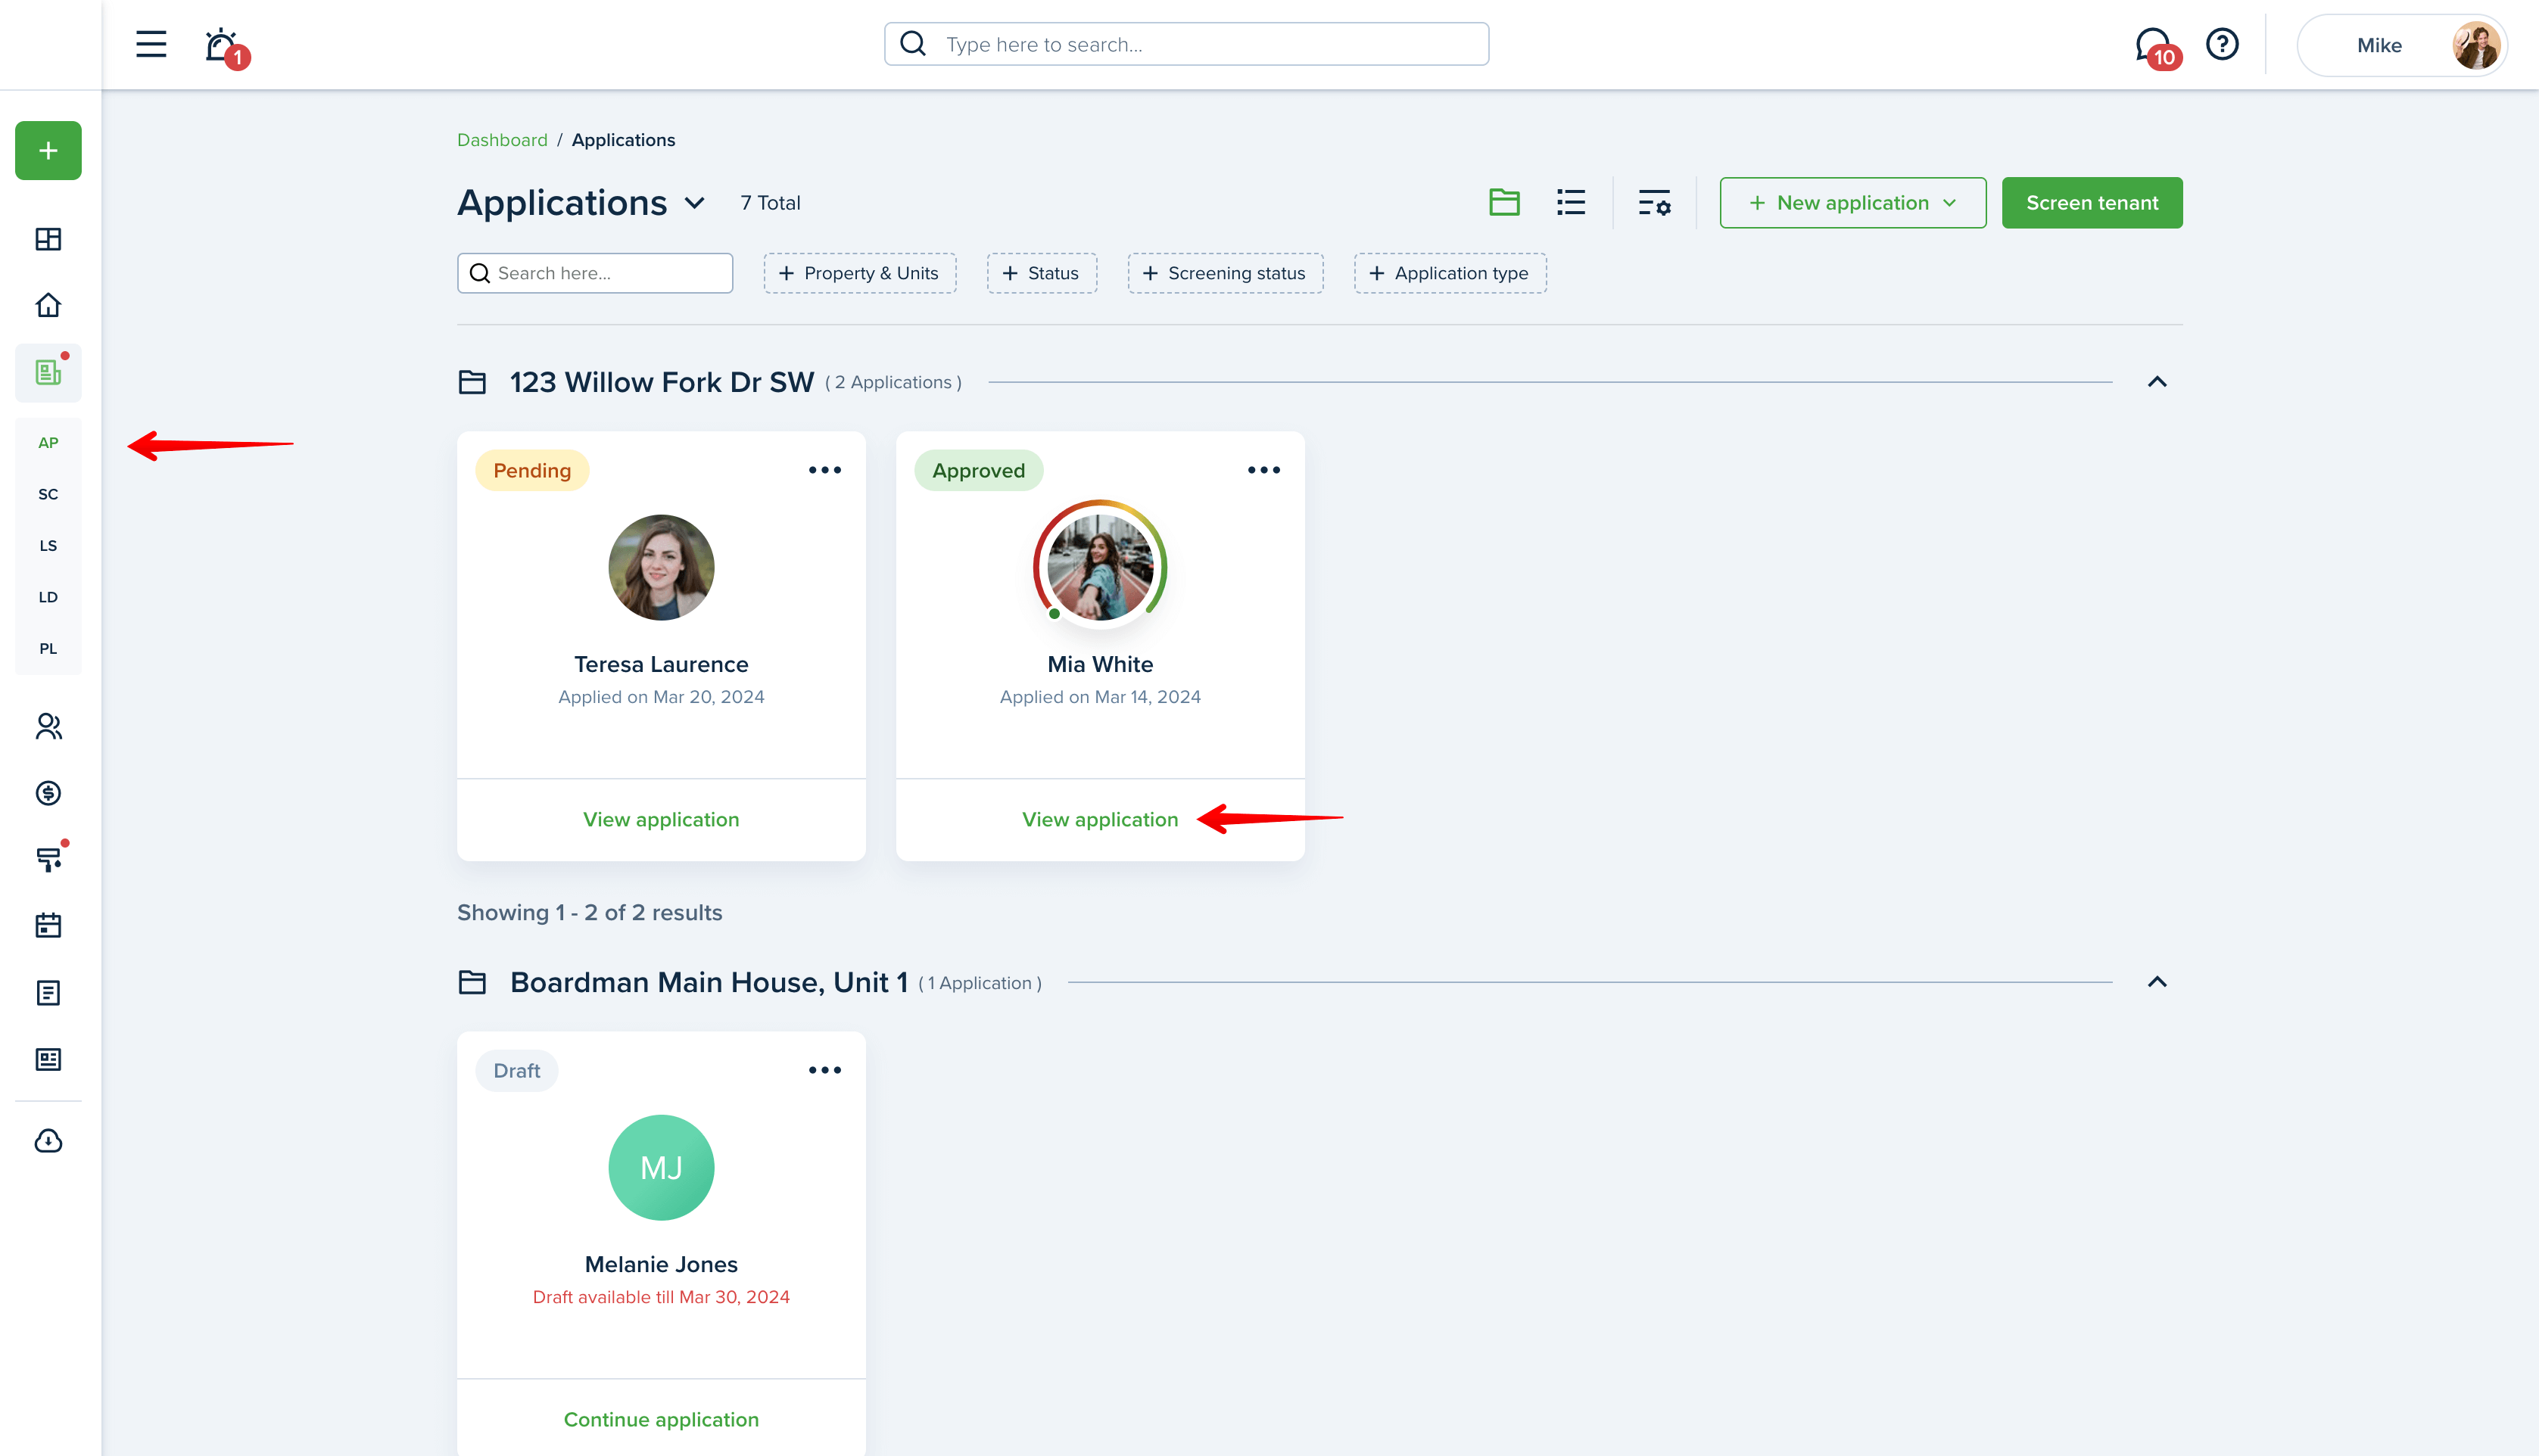
Task: Click the Boardman Main House folder icon
Action: point(472,982)
